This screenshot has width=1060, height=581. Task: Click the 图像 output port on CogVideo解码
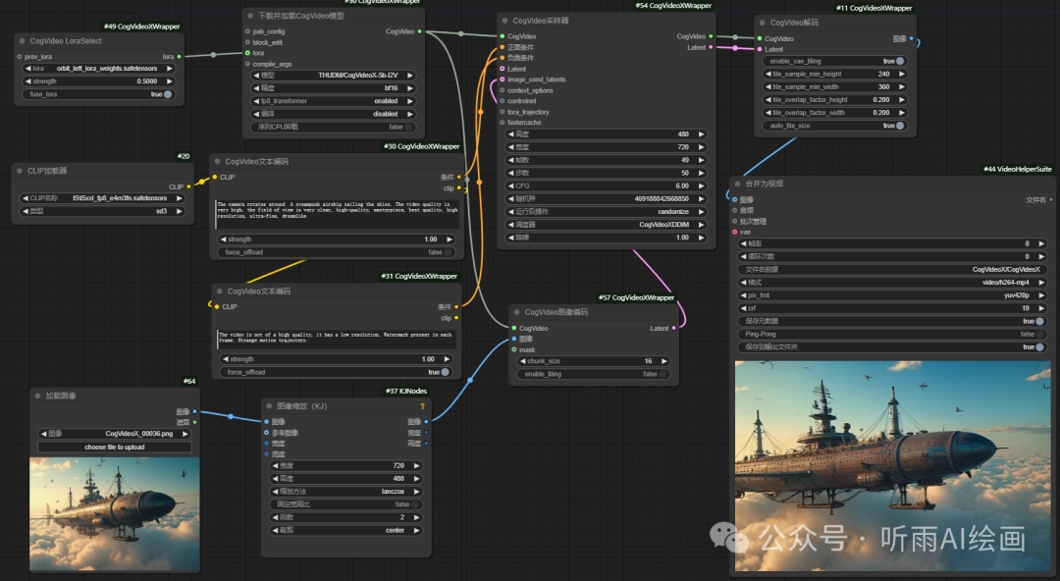tap(911, 39)
